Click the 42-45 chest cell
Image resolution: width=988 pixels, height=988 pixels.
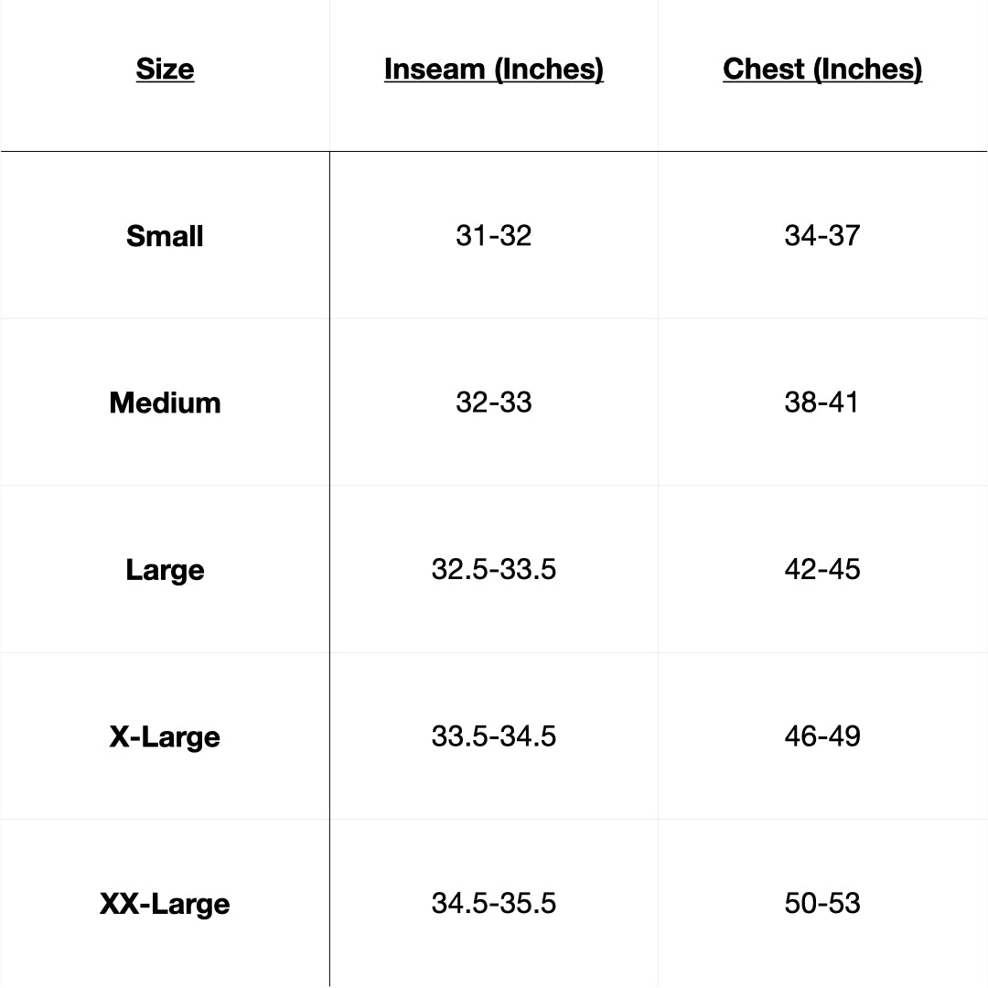pos(822,570)
